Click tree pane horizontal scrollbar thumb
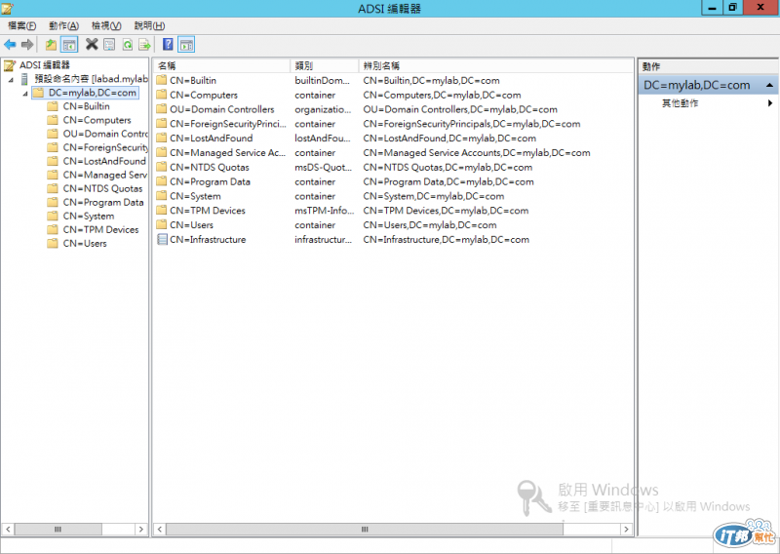The height and width of the screenshot is (554, 780). [58, 529]
